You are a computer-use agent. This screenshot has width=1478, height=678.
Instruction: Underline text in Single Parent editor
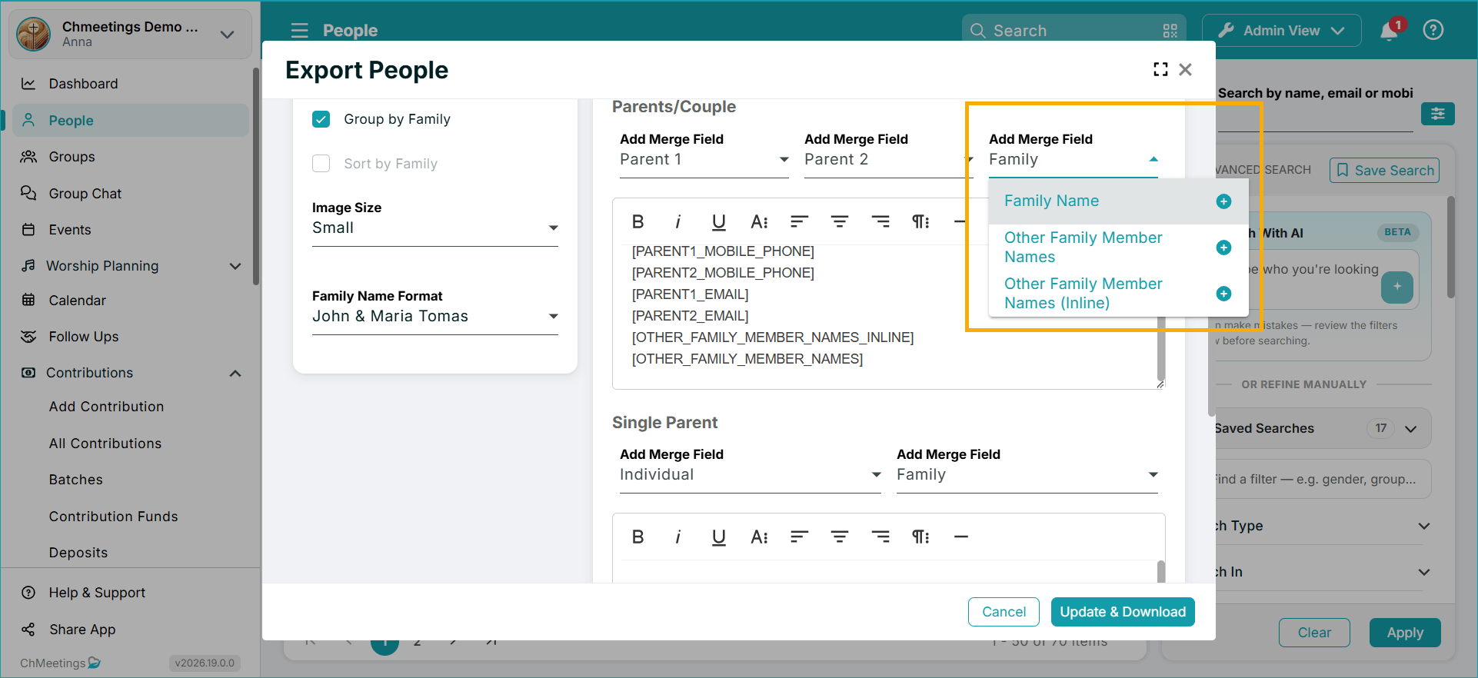click(718, 537)
